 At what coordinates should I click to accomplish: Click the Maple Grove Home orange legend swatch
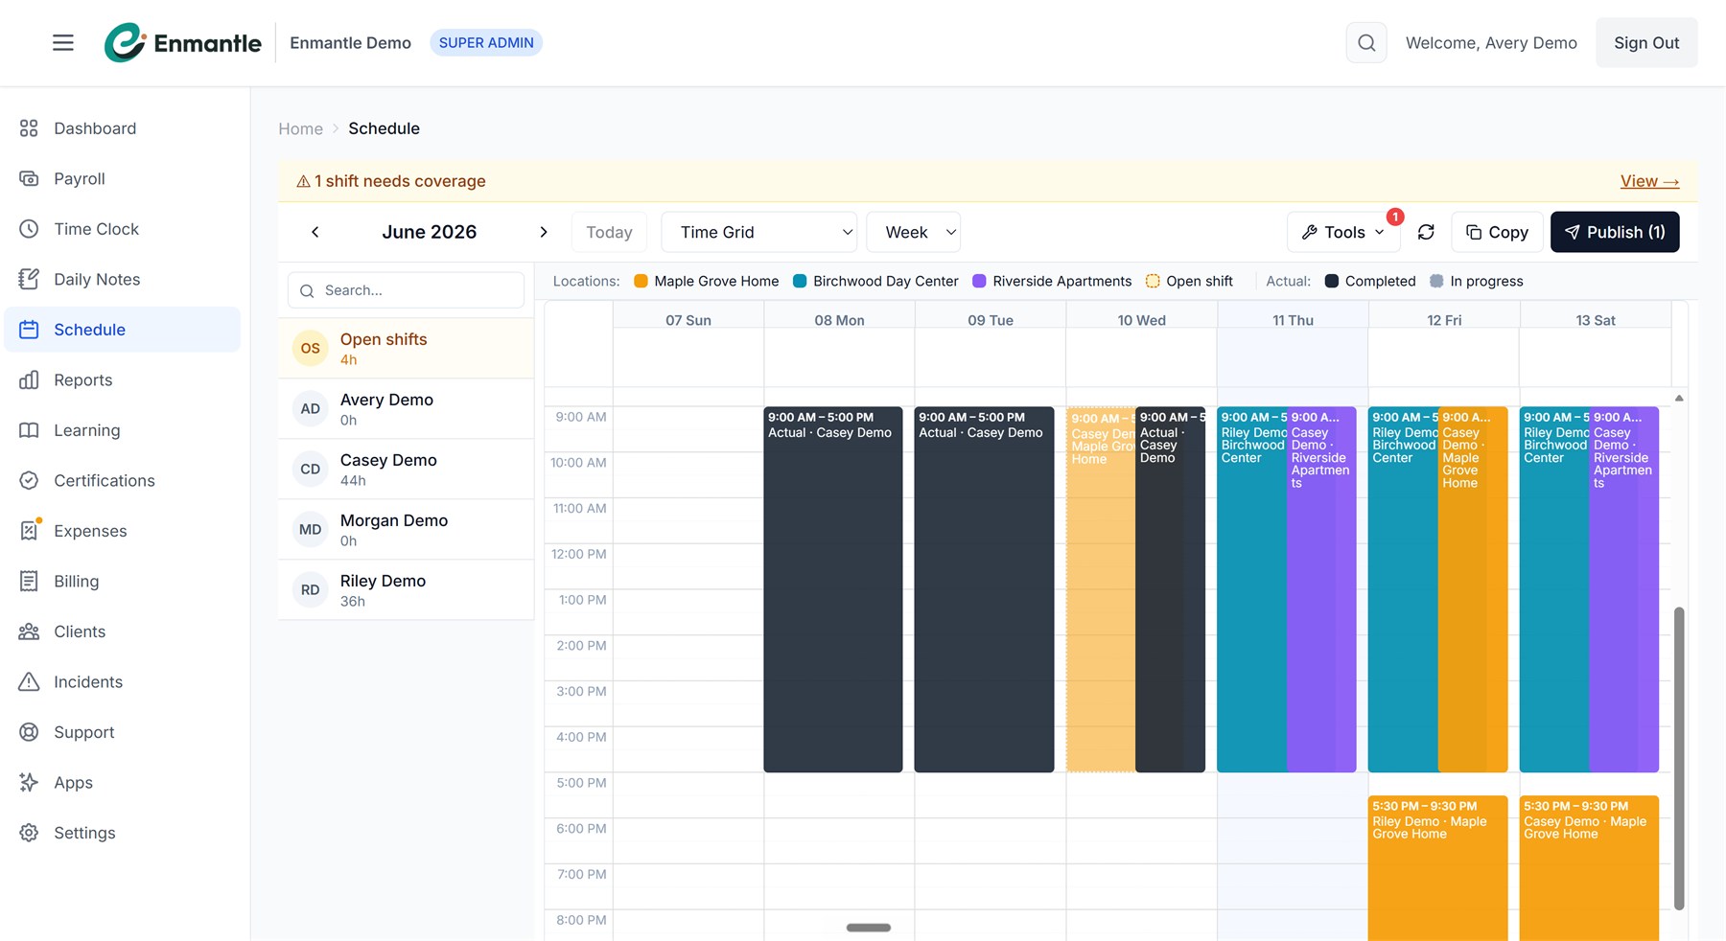pyautogui.click(x=641, y=281)
